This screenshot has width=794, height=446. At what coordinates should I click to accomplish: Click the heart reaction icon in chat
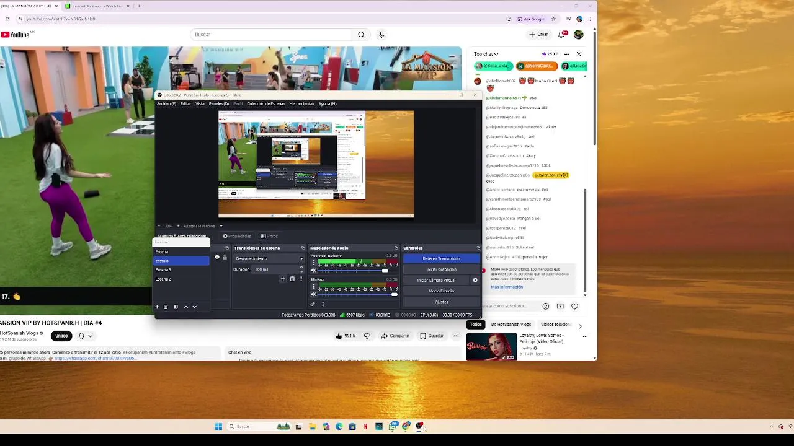574,306
